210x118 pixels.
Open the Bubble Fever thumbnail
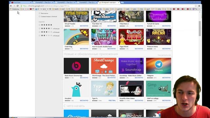[x=104, y=37]
